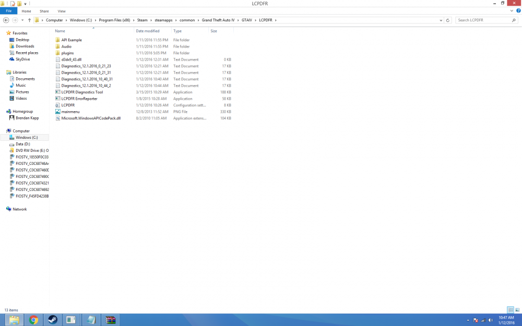Select FIOSTV_18550F0C03 device in sidebar
Screen dimensions: 522x326
coord(32,157)
